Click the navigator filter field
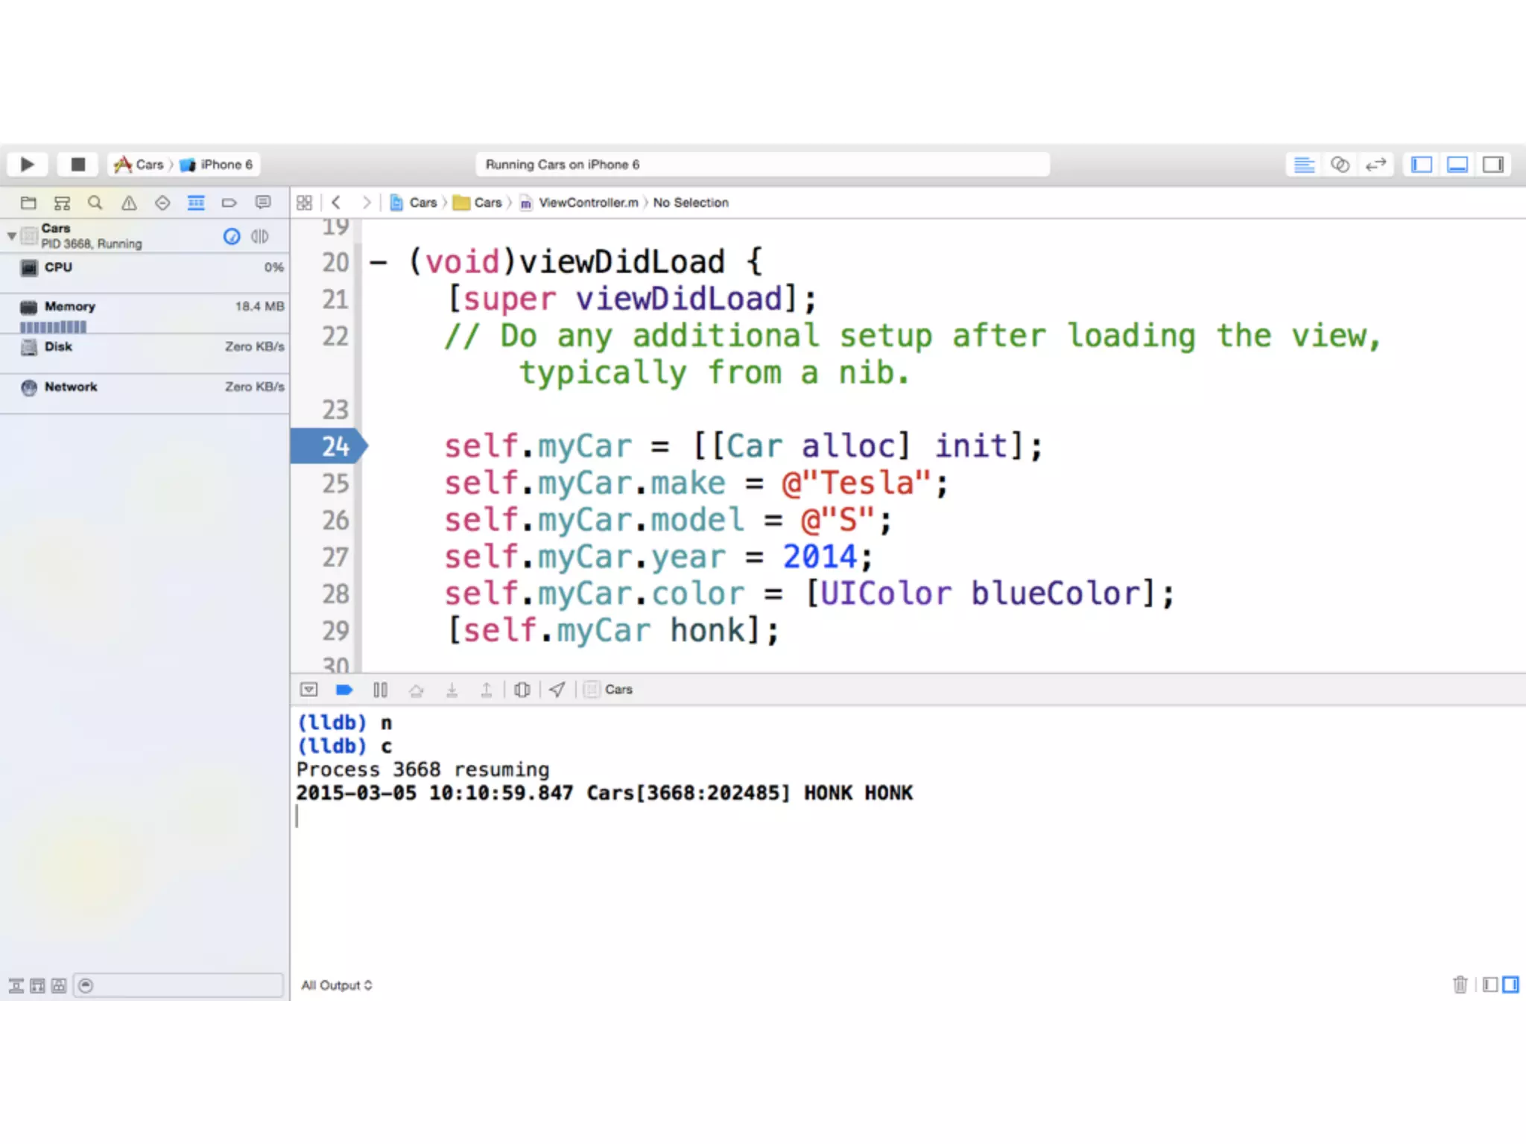 click(179, 985)
